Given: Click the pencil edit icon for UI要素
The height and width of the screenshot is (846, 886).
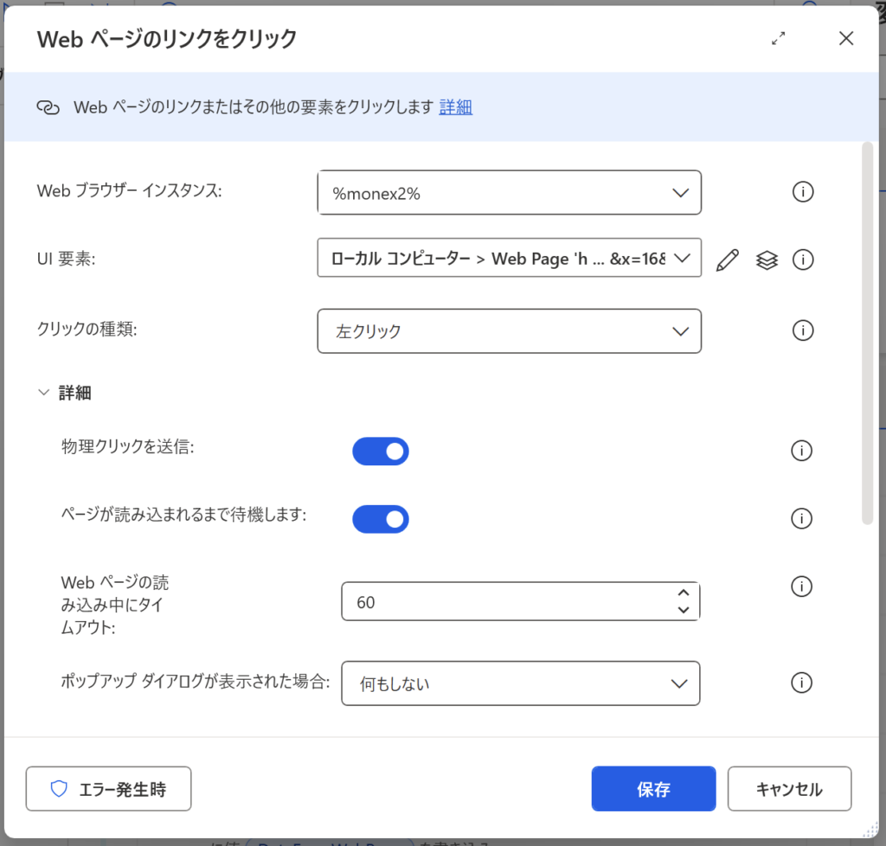Looking at the screenshot, I should (x=728, y=260).
